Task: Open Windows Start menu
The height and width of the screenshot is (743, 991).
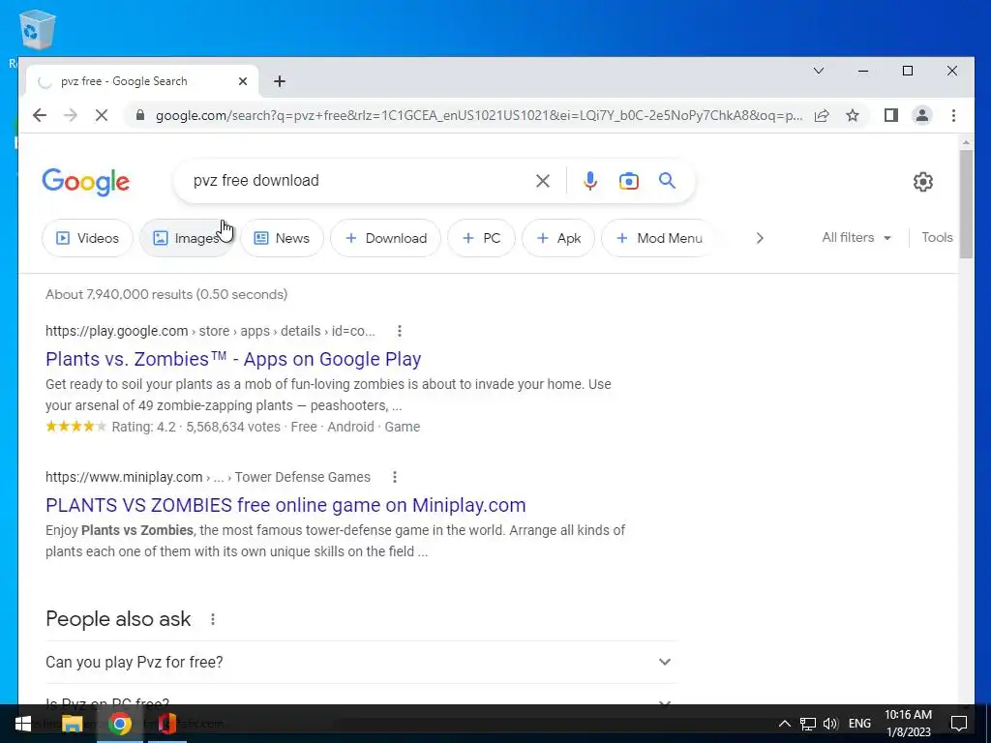Action: pyautogui.click(x=23, y=724)
